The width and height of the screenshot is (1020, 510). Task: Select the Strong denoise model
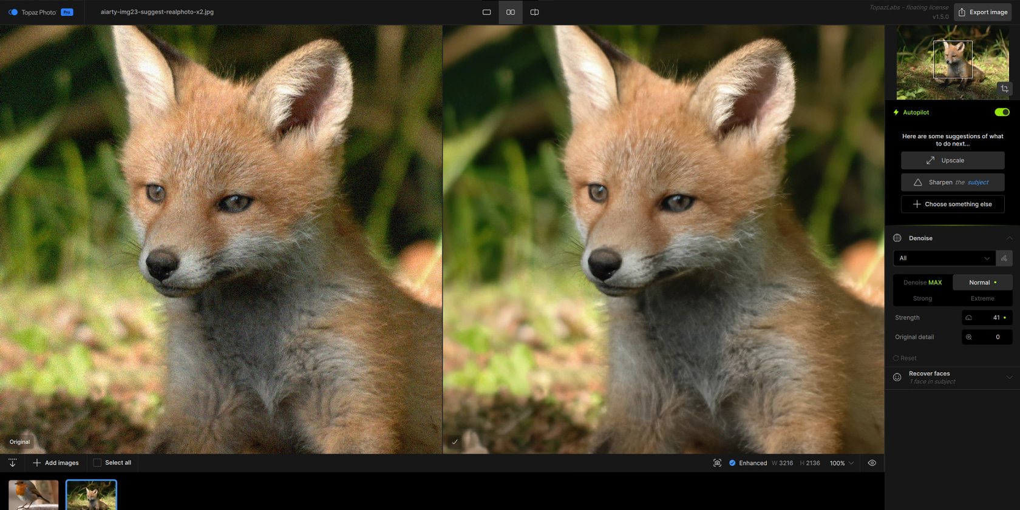(x=923, y=298)
